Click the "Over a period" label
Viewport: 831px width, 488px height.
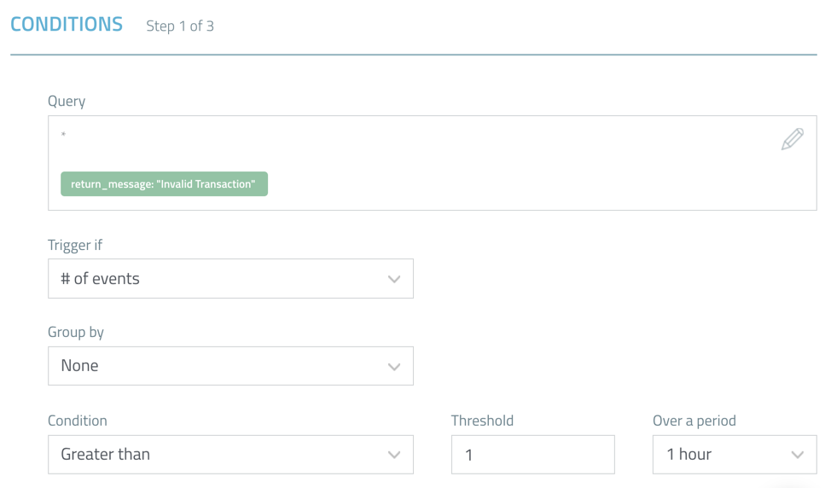pyautogui.click(x=694, y=421)
